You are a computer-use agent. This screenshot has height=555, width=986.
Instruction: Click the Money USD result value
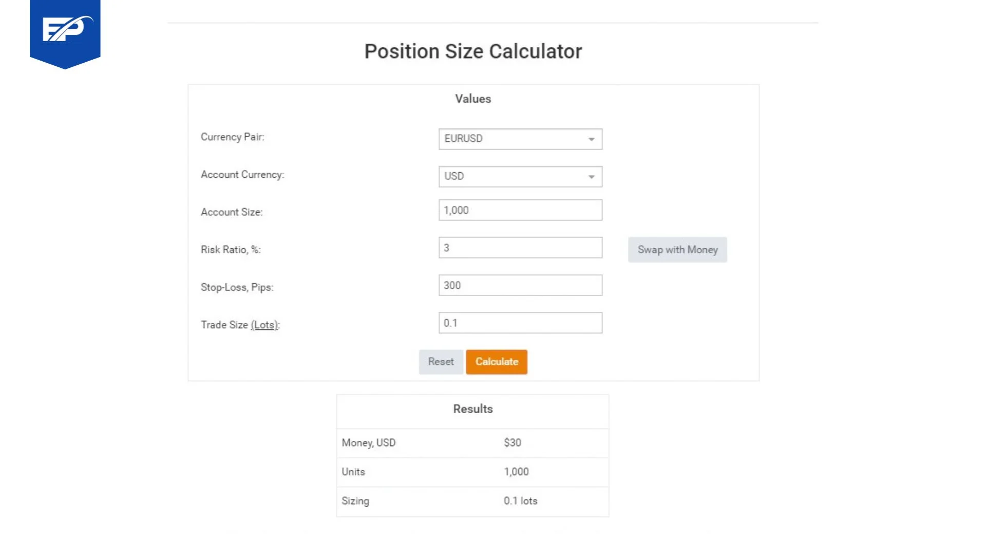click(512, 442)
